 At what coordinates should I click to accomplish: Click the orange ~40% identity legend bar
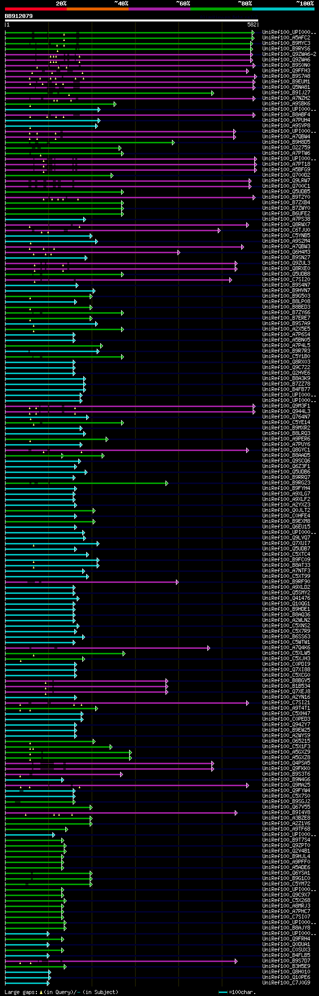click(x=98, y=9)
